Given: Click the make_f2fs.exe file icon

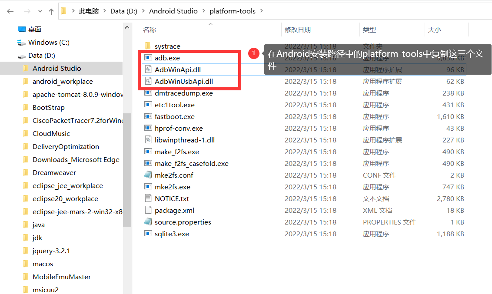Looking at the screenshot, I should (x=148, y=152).
